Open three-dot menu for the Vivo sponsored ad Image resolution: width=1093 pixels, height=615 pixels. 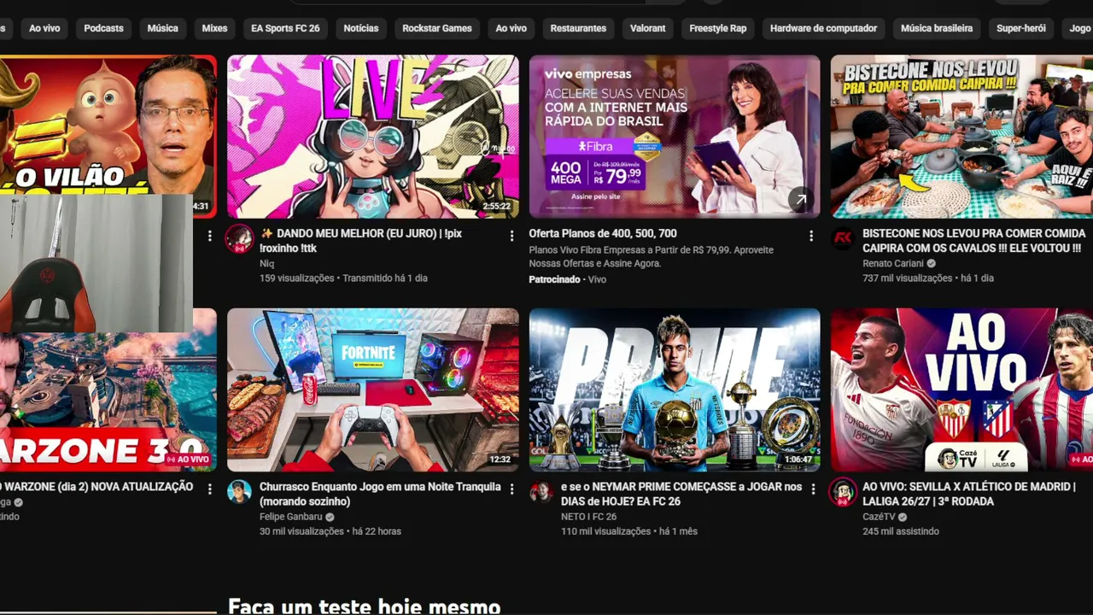[811, 236]
